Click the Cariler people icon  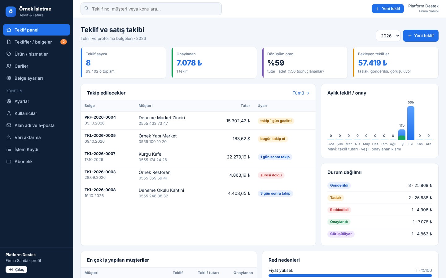9,66
